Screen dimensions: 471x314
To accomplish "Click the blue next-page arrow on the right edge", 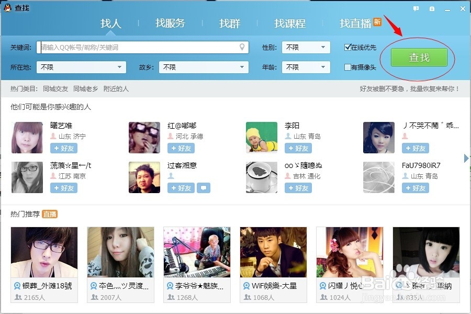I will (x=466, y=158).
